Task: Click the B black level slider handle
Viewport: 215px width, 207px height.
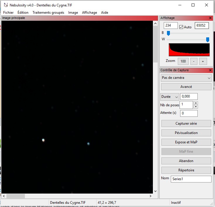Action: tap(168, 33)
